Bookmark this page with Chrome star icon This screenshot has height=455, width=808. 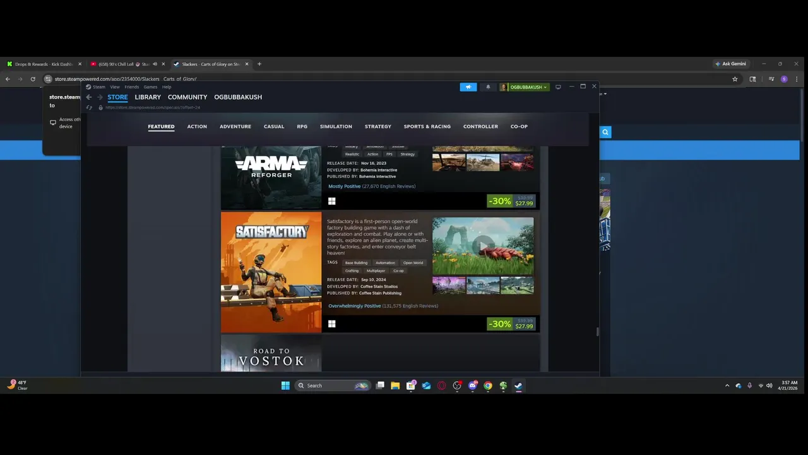pyautogui.click(x=735, y=79)
